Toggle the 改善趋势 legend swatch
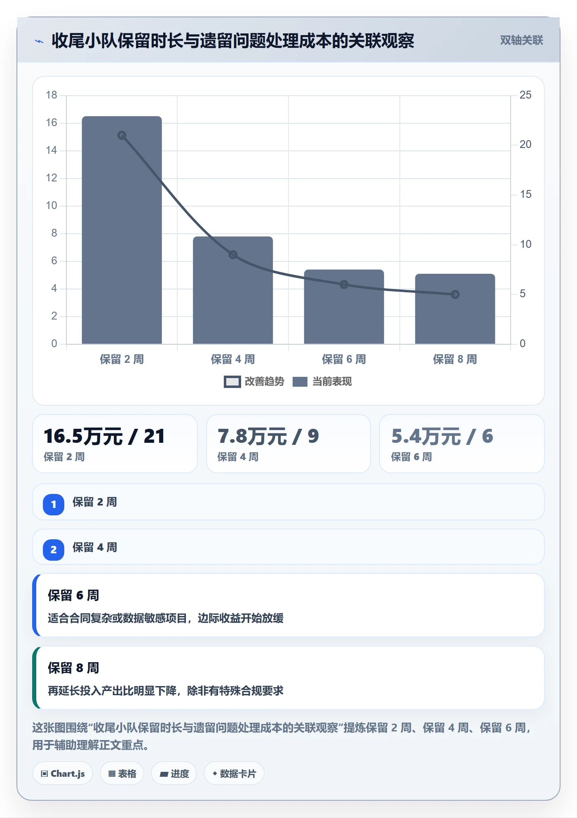The image size is (577, 818). click(232, 382)
